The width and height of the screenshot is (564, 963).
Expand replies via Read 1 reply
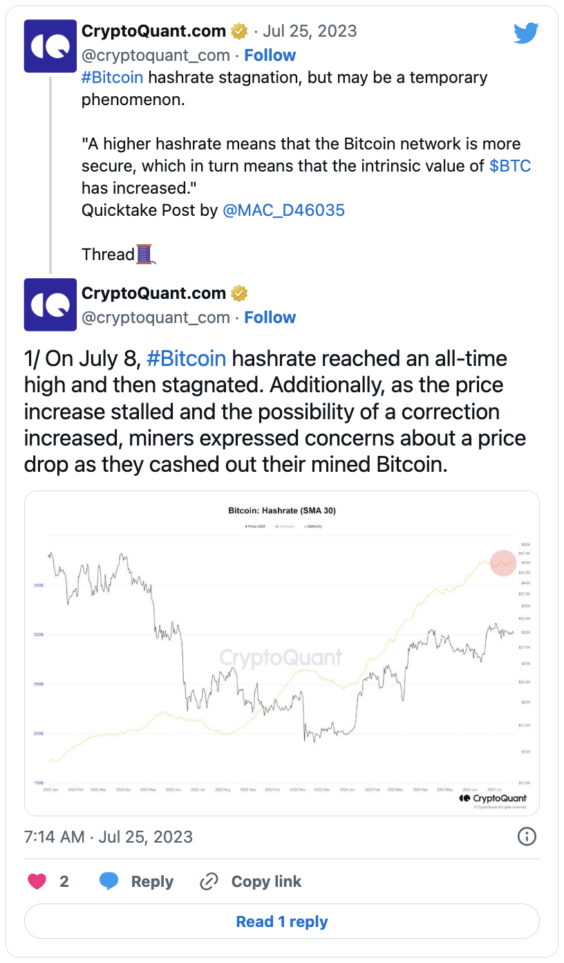tap(281, 921)
